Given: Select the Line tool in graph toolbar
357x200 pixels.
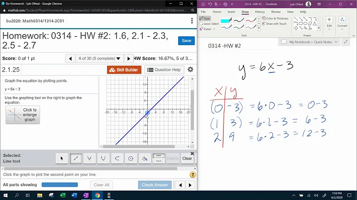Looking at the screenshot, I should click(x=75, y=158).
